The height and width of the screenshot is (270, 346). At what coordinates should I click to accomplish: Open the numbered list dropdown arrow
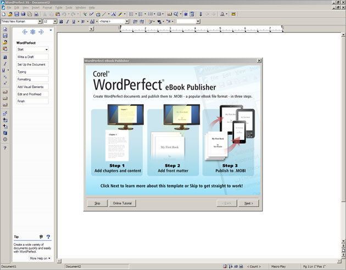136,14
